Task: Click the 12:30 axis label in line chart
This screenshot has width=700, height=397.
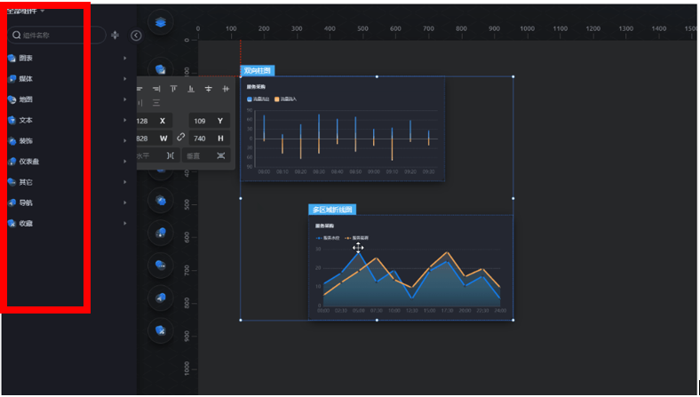Action: 411,310
